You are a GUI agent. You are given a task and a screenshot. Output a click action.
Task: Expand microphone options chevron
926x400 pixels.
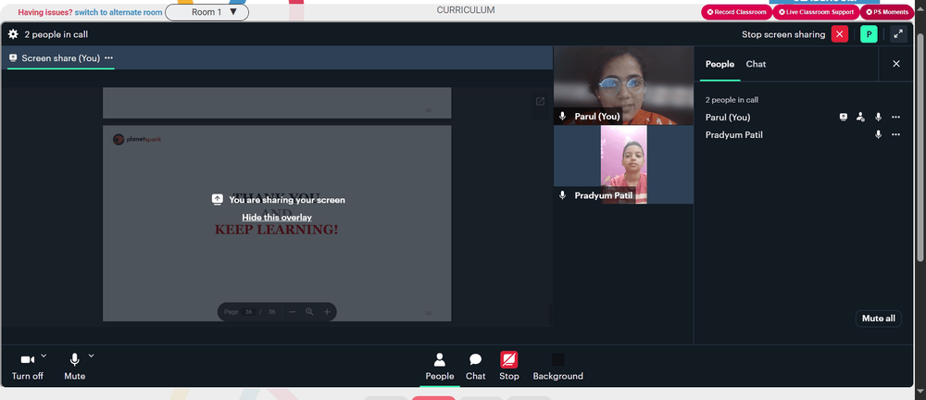point(91,356)
